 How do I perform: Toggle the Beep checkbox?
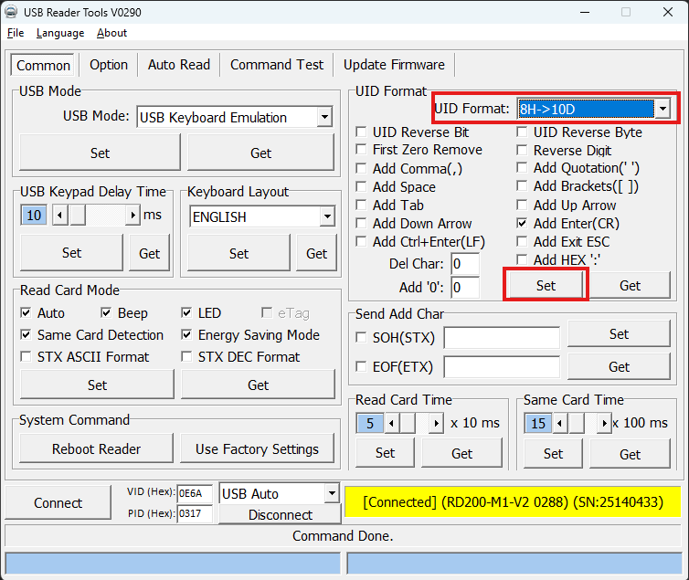pyautogui.click(x=107, y=313)
